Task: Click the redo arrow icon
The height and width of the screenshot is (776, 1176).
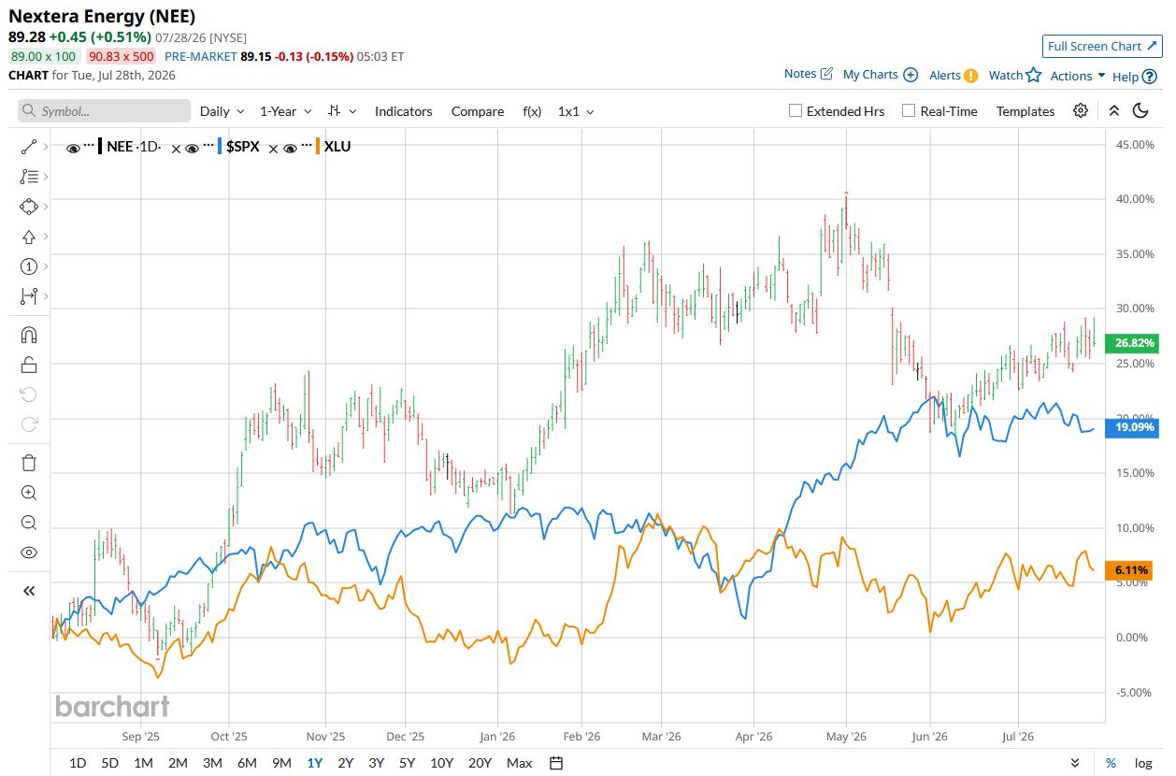Action: pyautogui.click(x=29, y=424)
